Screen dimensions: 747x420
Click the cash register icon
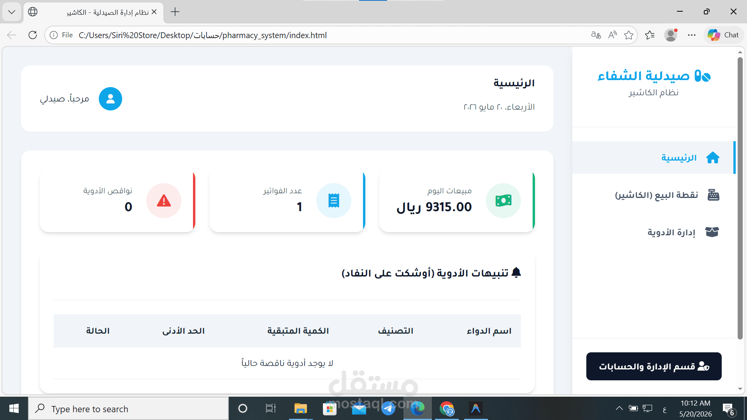(x=713, y=195)
